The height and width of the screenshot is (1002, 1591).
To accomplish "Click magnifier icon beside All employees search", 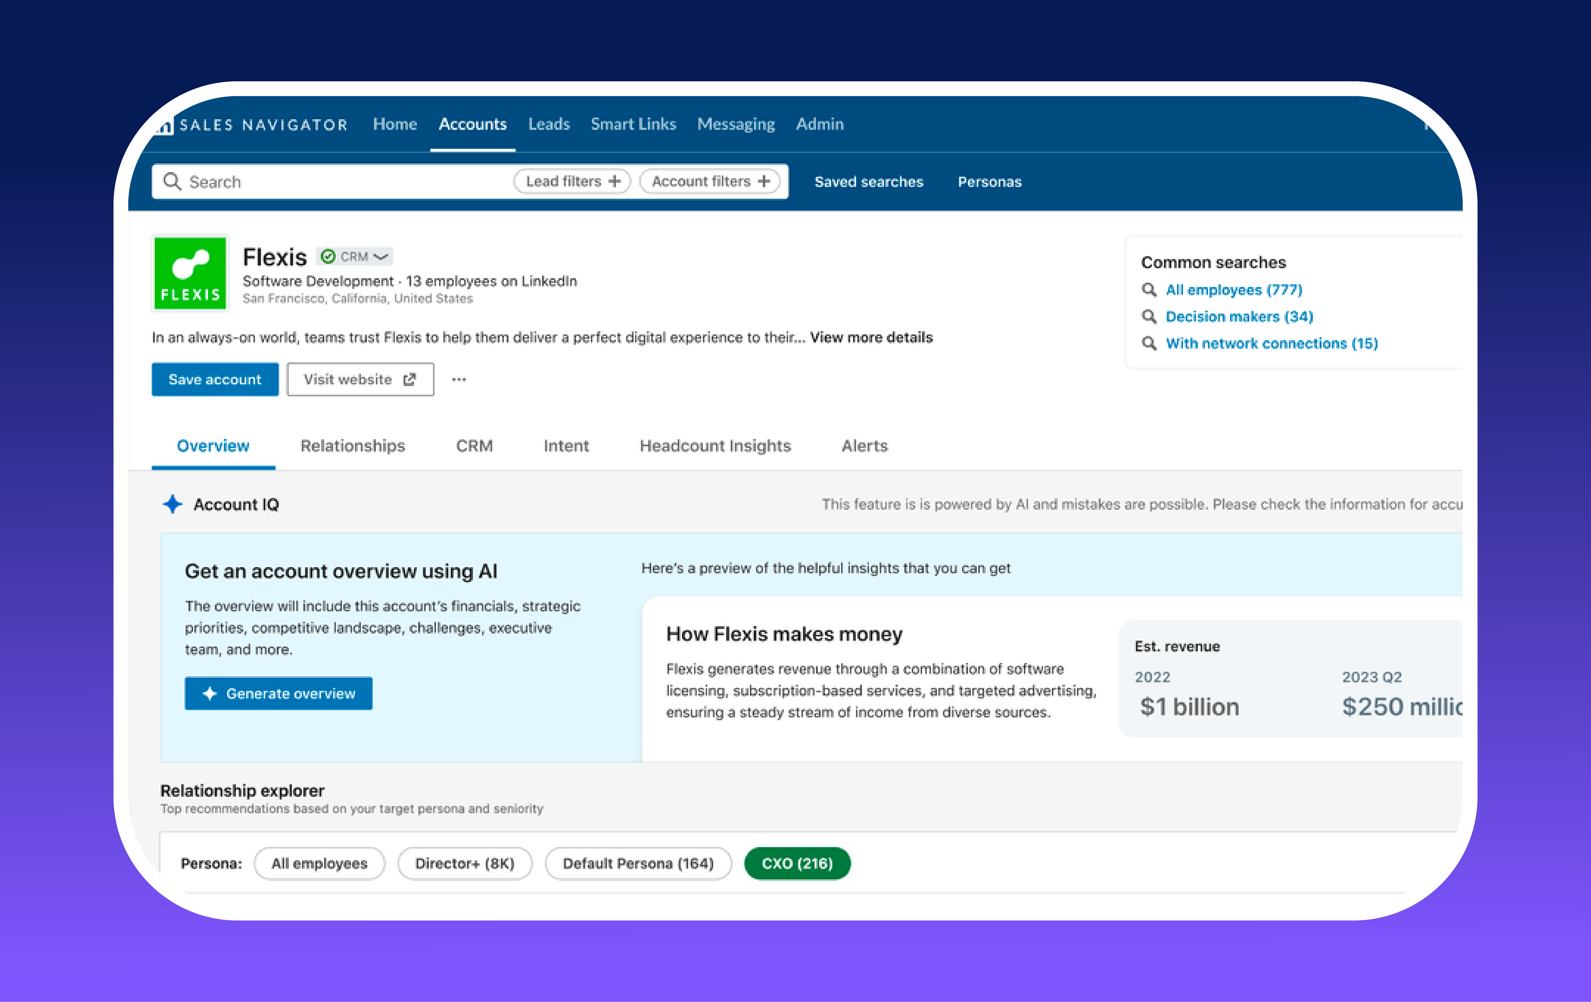I will [1149, 290].
